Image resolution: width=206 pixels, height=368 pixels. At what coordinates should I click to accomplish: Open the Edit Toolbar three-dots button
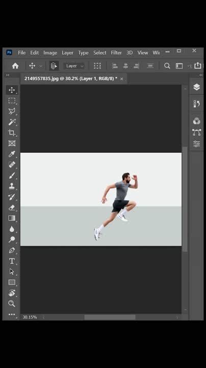pyautogui.click(x=12, y=314)
